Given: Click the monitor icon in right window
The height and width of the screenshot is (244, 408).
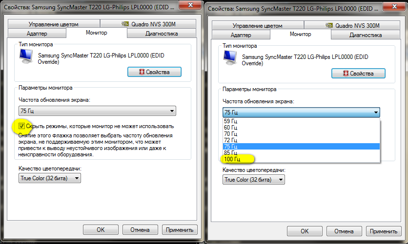Looking at the screenshot, I should [230, 57].
